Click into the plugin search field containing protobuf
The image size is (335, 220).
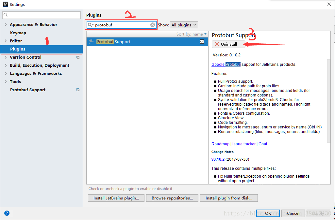click(x=122, y=25)
